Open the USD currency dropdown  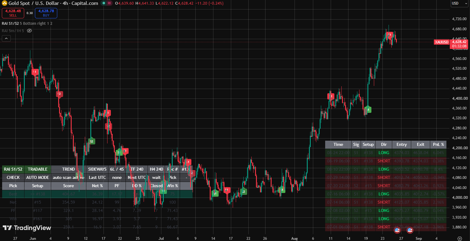coord(459,3)
